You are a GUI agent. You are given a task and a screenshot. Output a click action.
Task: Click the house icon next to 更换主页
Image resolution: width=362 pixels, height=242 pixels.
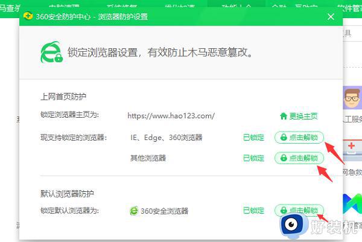pyautogui.click(x=284, y=116)
